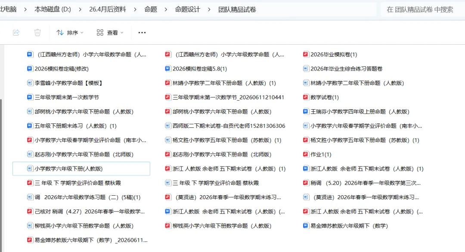Click the PDF icon of 作业1(1)
This screenshot has width=465, height=252.
(x=305, y=154)
